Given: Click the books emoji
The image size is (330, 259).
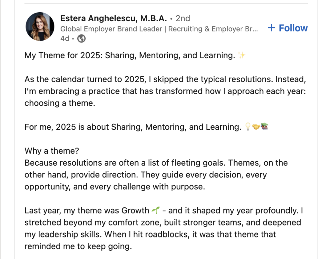Looking at the screenshot, I should pyautogui.click(x=265, y=127).
